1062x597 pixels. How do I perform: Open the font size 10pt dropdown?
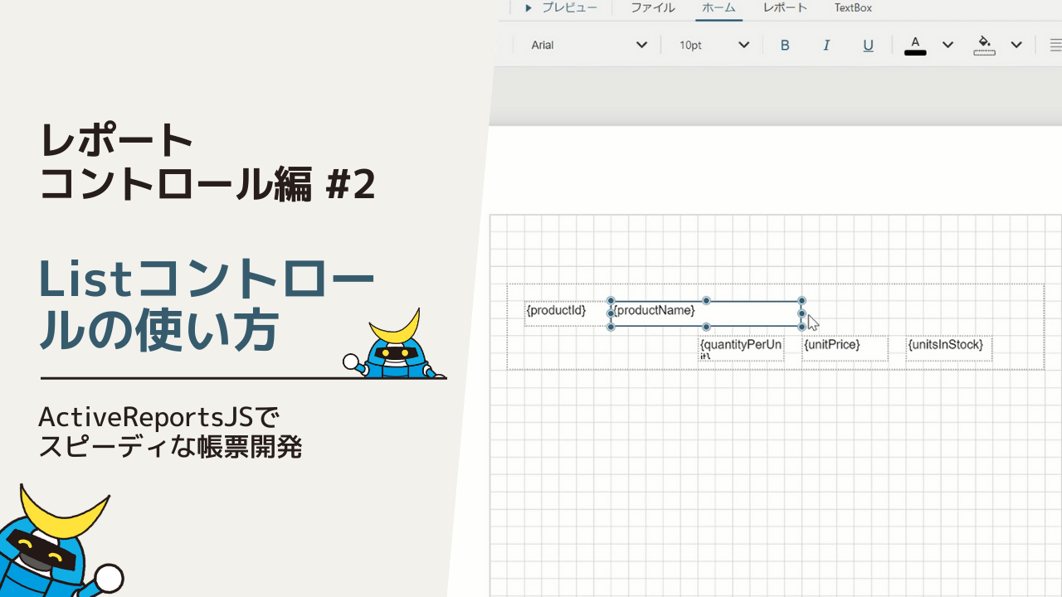coord(713,46)
